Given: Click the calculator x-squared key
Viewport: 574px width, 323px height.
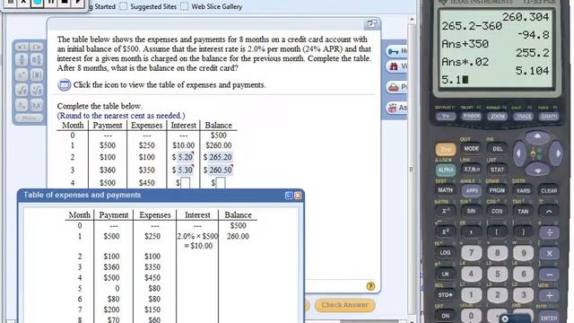Looking at the screenshot, I should pyautogui.click(x=445, y=232).
